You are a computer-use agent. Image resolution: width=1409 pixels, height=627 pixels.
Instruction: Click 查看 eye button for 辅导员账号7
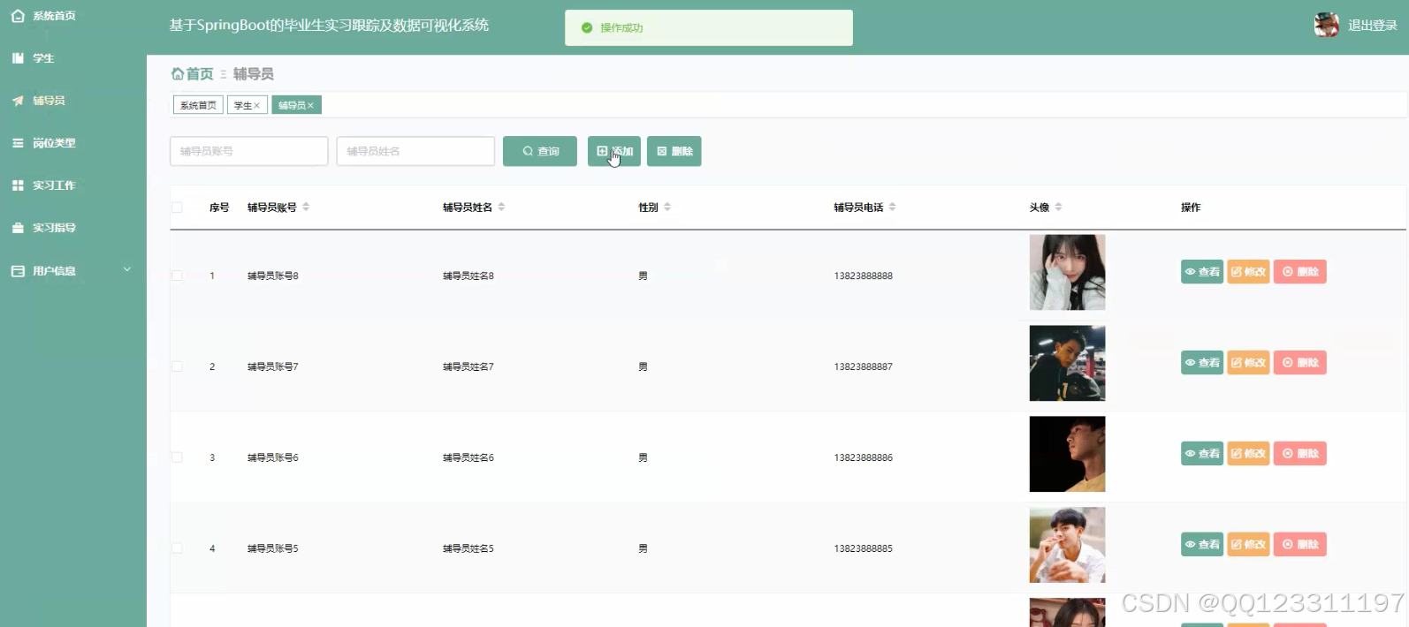[x=1202, y=363]
